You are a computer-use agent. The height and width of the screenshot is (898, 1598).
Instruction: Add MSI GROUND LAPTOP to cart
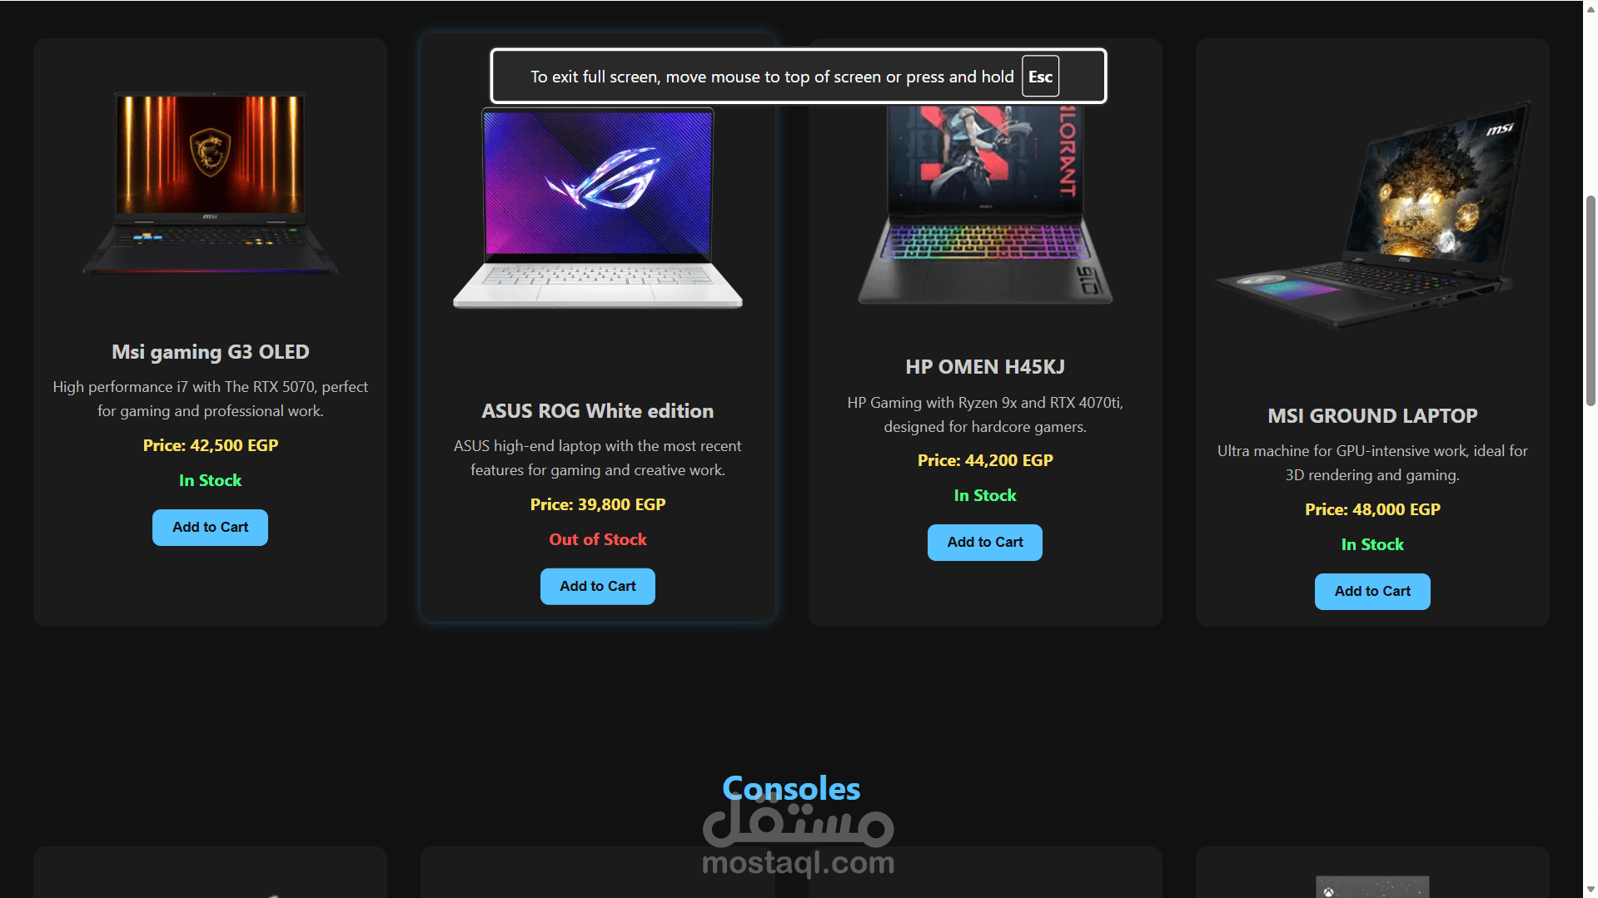click(x=1372, y=592)
